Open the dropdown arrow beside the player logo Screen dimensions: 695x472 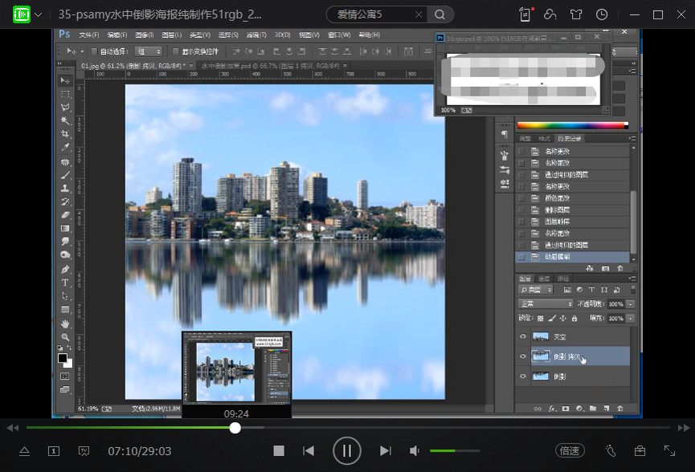[38, 14]
